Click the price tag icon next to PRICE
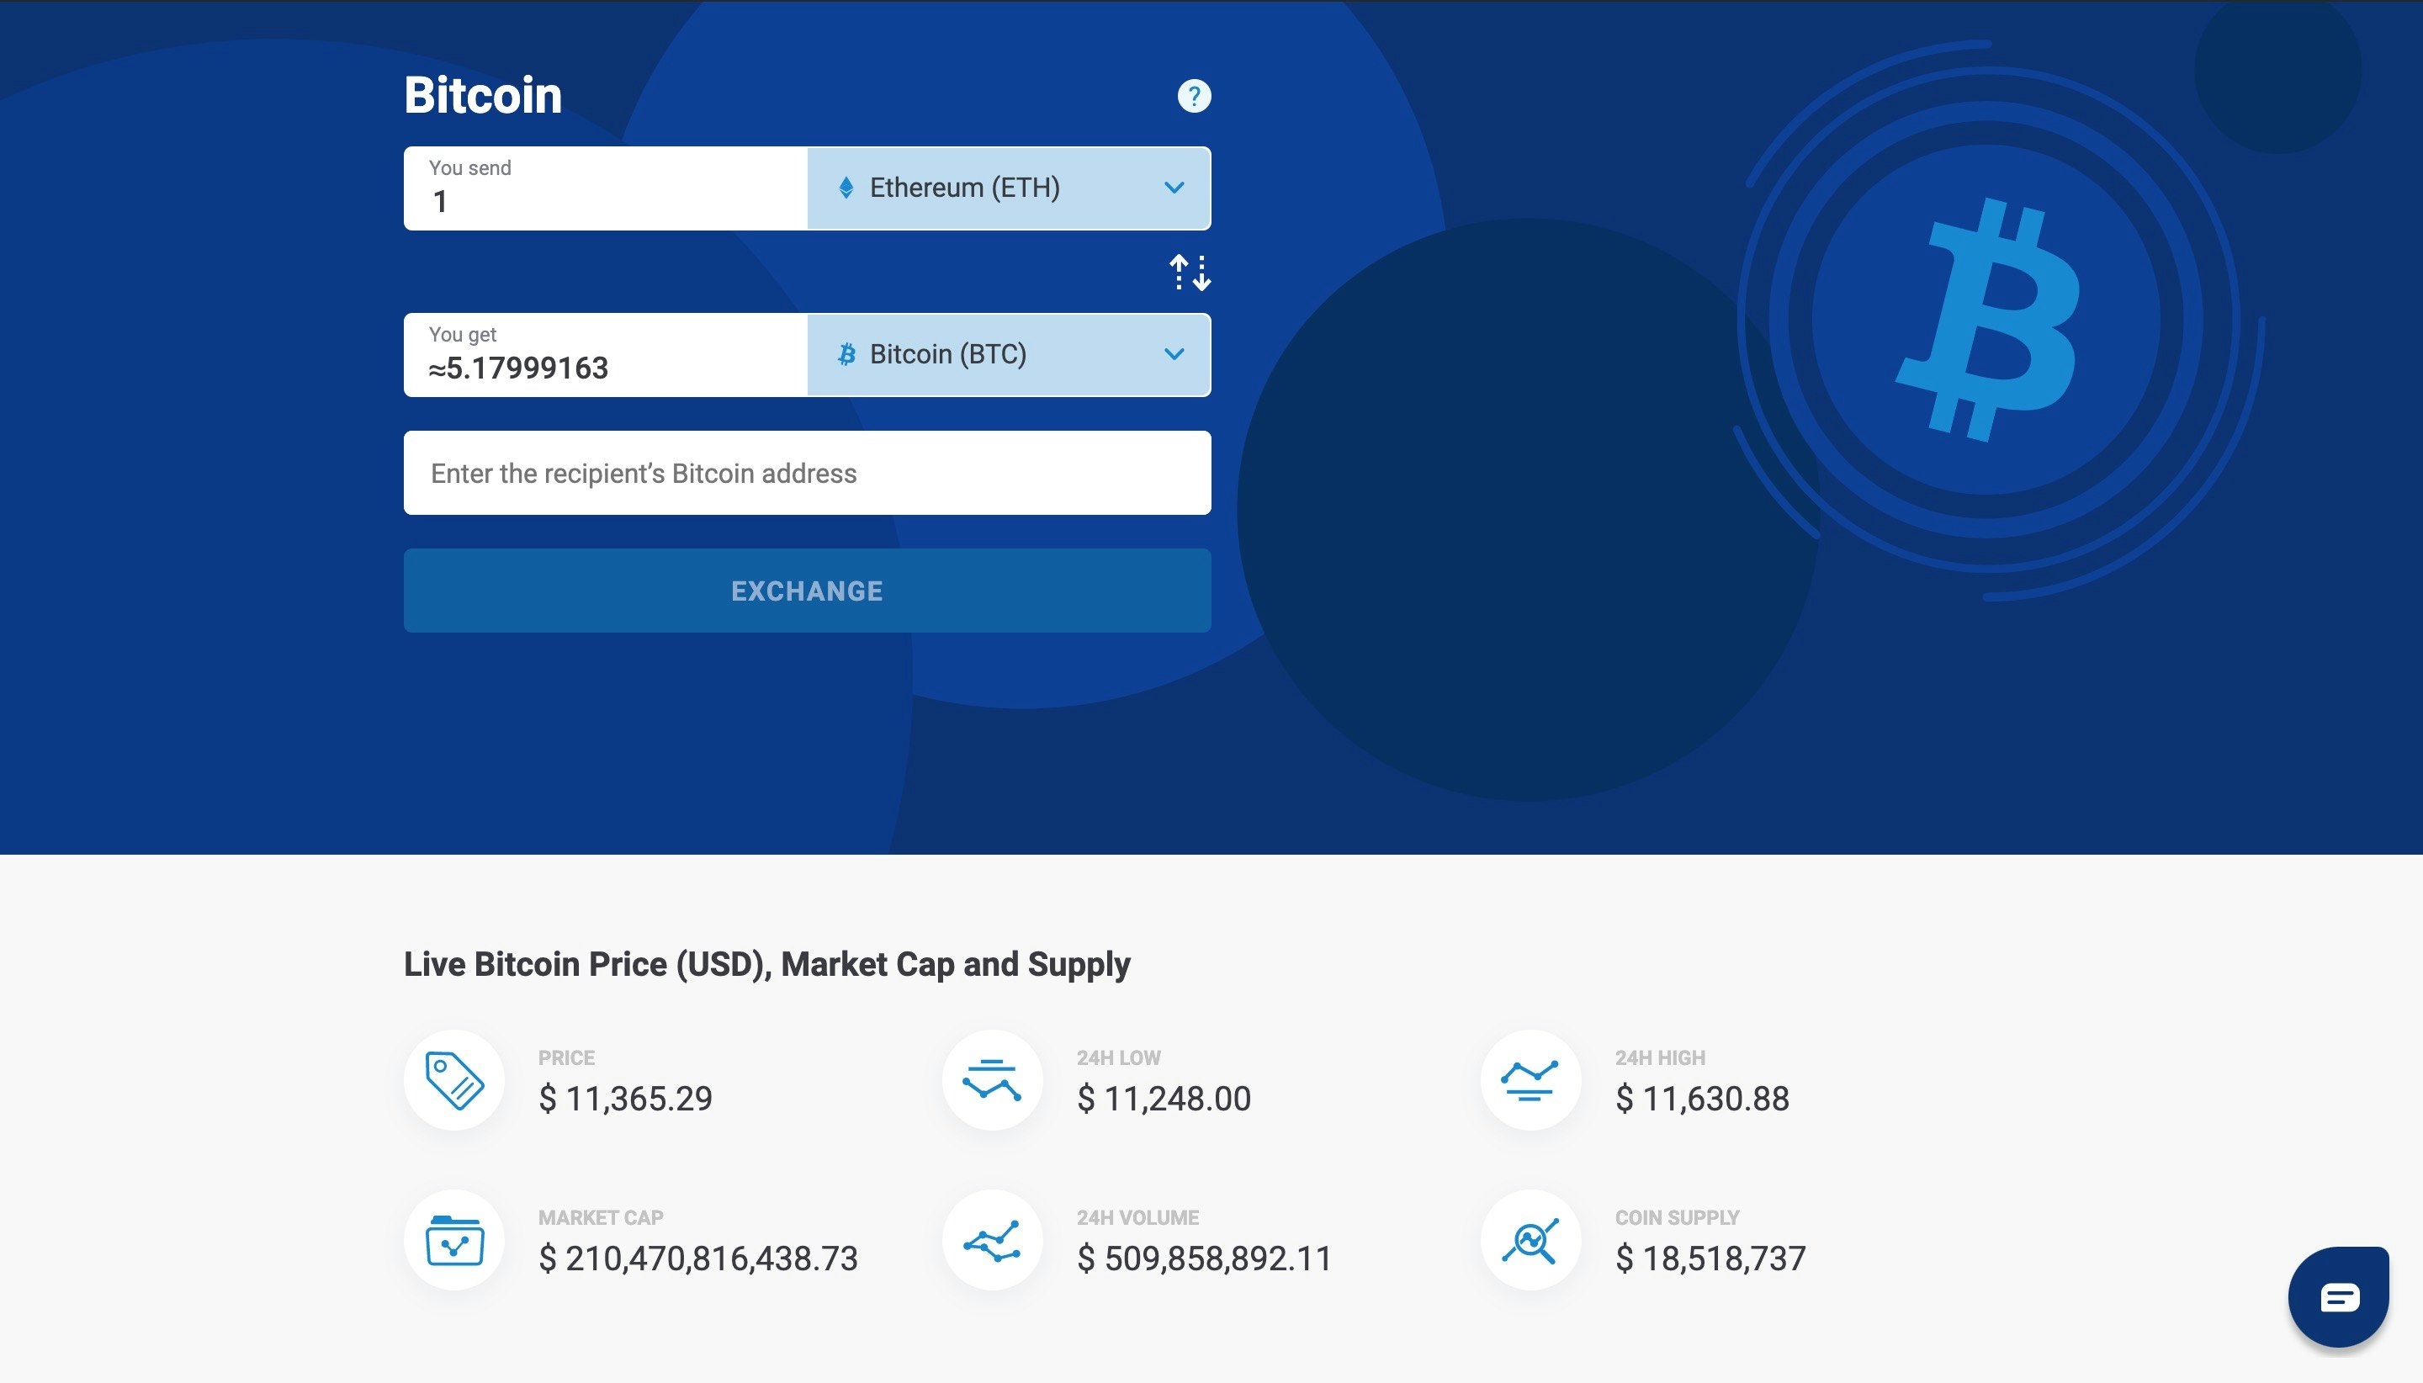 click(453, 1079)
